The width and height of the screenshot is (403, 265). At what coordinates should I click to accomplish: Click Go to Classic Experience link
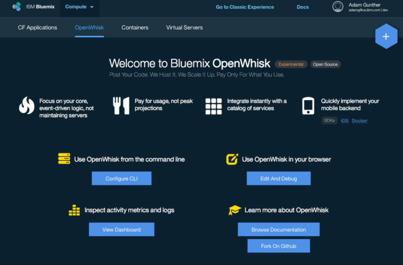(245, 7)
